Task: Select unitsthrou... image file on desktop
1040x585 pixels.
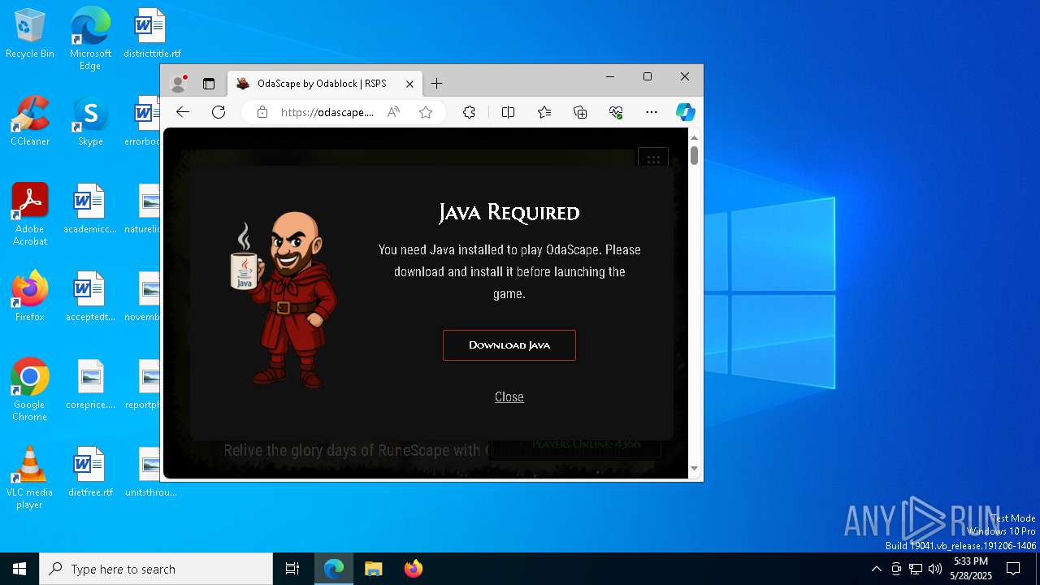Action: click(x=151, y=473)
